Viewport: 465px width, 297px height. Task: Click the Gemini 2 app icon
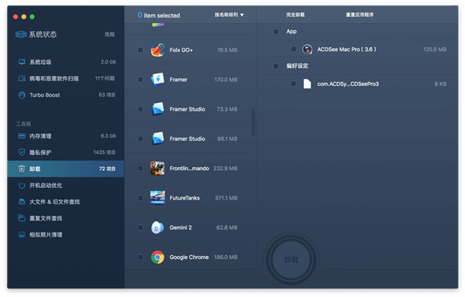157,227
